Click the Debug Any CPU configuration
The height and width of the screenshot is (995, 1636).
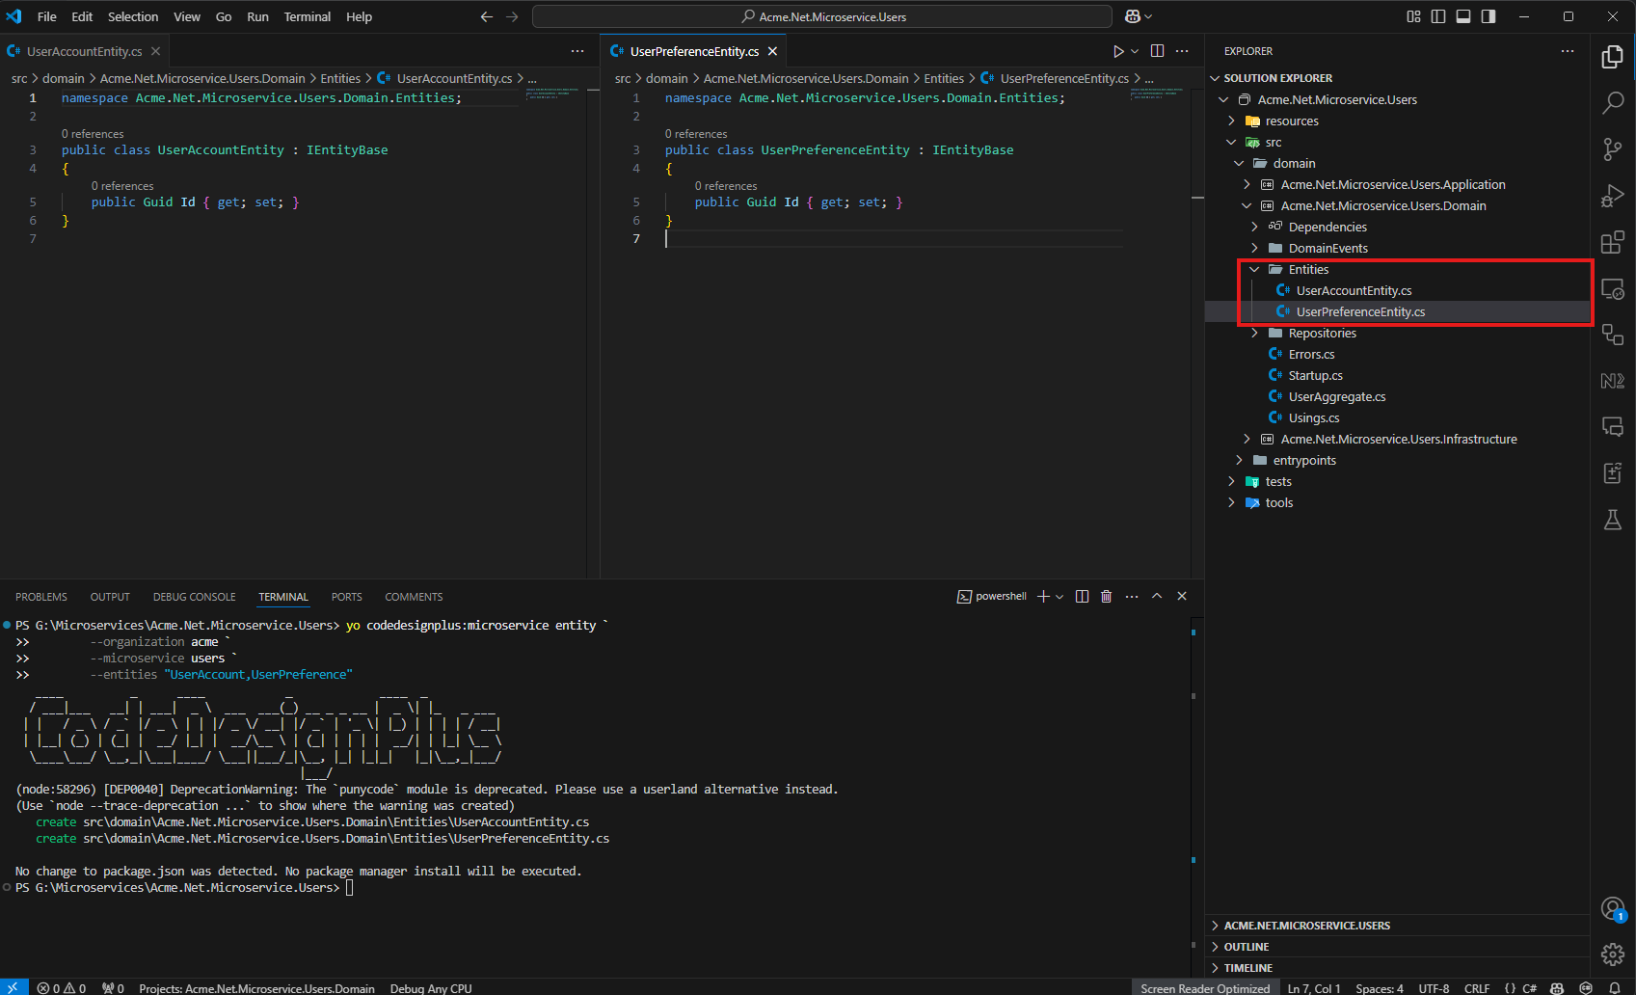[x=431, y=988]
